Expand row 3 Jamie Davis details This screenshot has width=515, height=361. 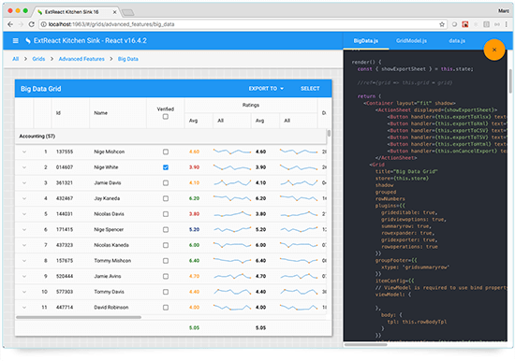24,183
